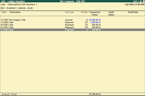
Task: Click the Ctrl + M shortcut label
Action: tap(137, 1)
